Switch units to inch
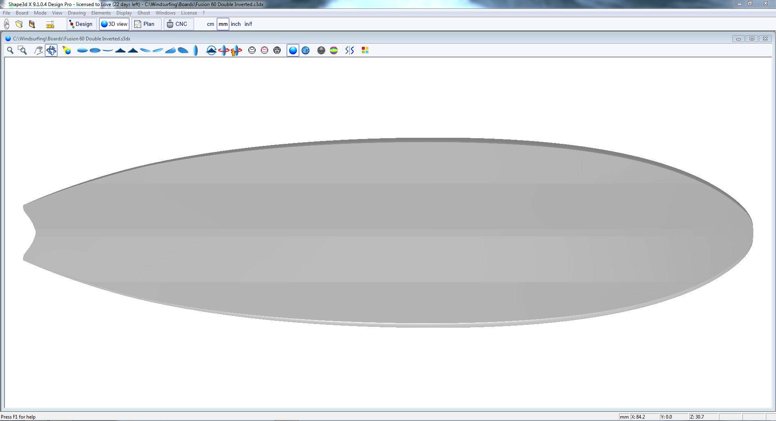Viewport: 776px width, 421px height. [x=235, y=24]
